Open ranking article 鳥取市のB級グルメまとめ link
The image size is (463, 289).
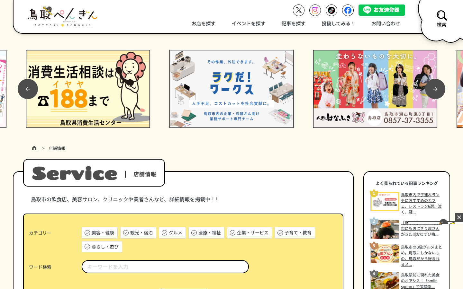pyautogui.click(x=421, y=256)
